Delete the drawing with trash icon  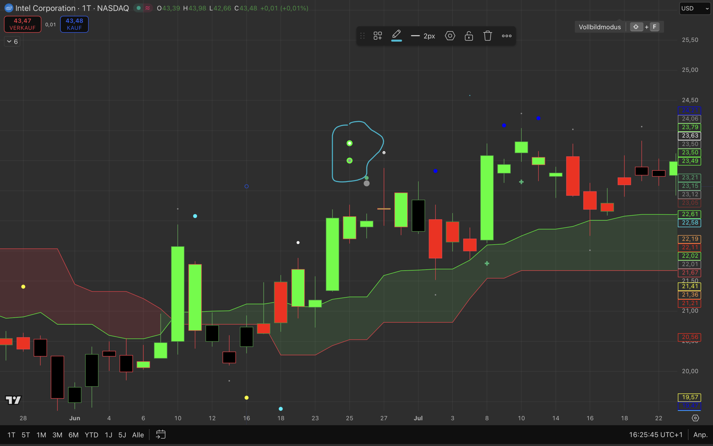pyautogui.click(x=487, y=36)
